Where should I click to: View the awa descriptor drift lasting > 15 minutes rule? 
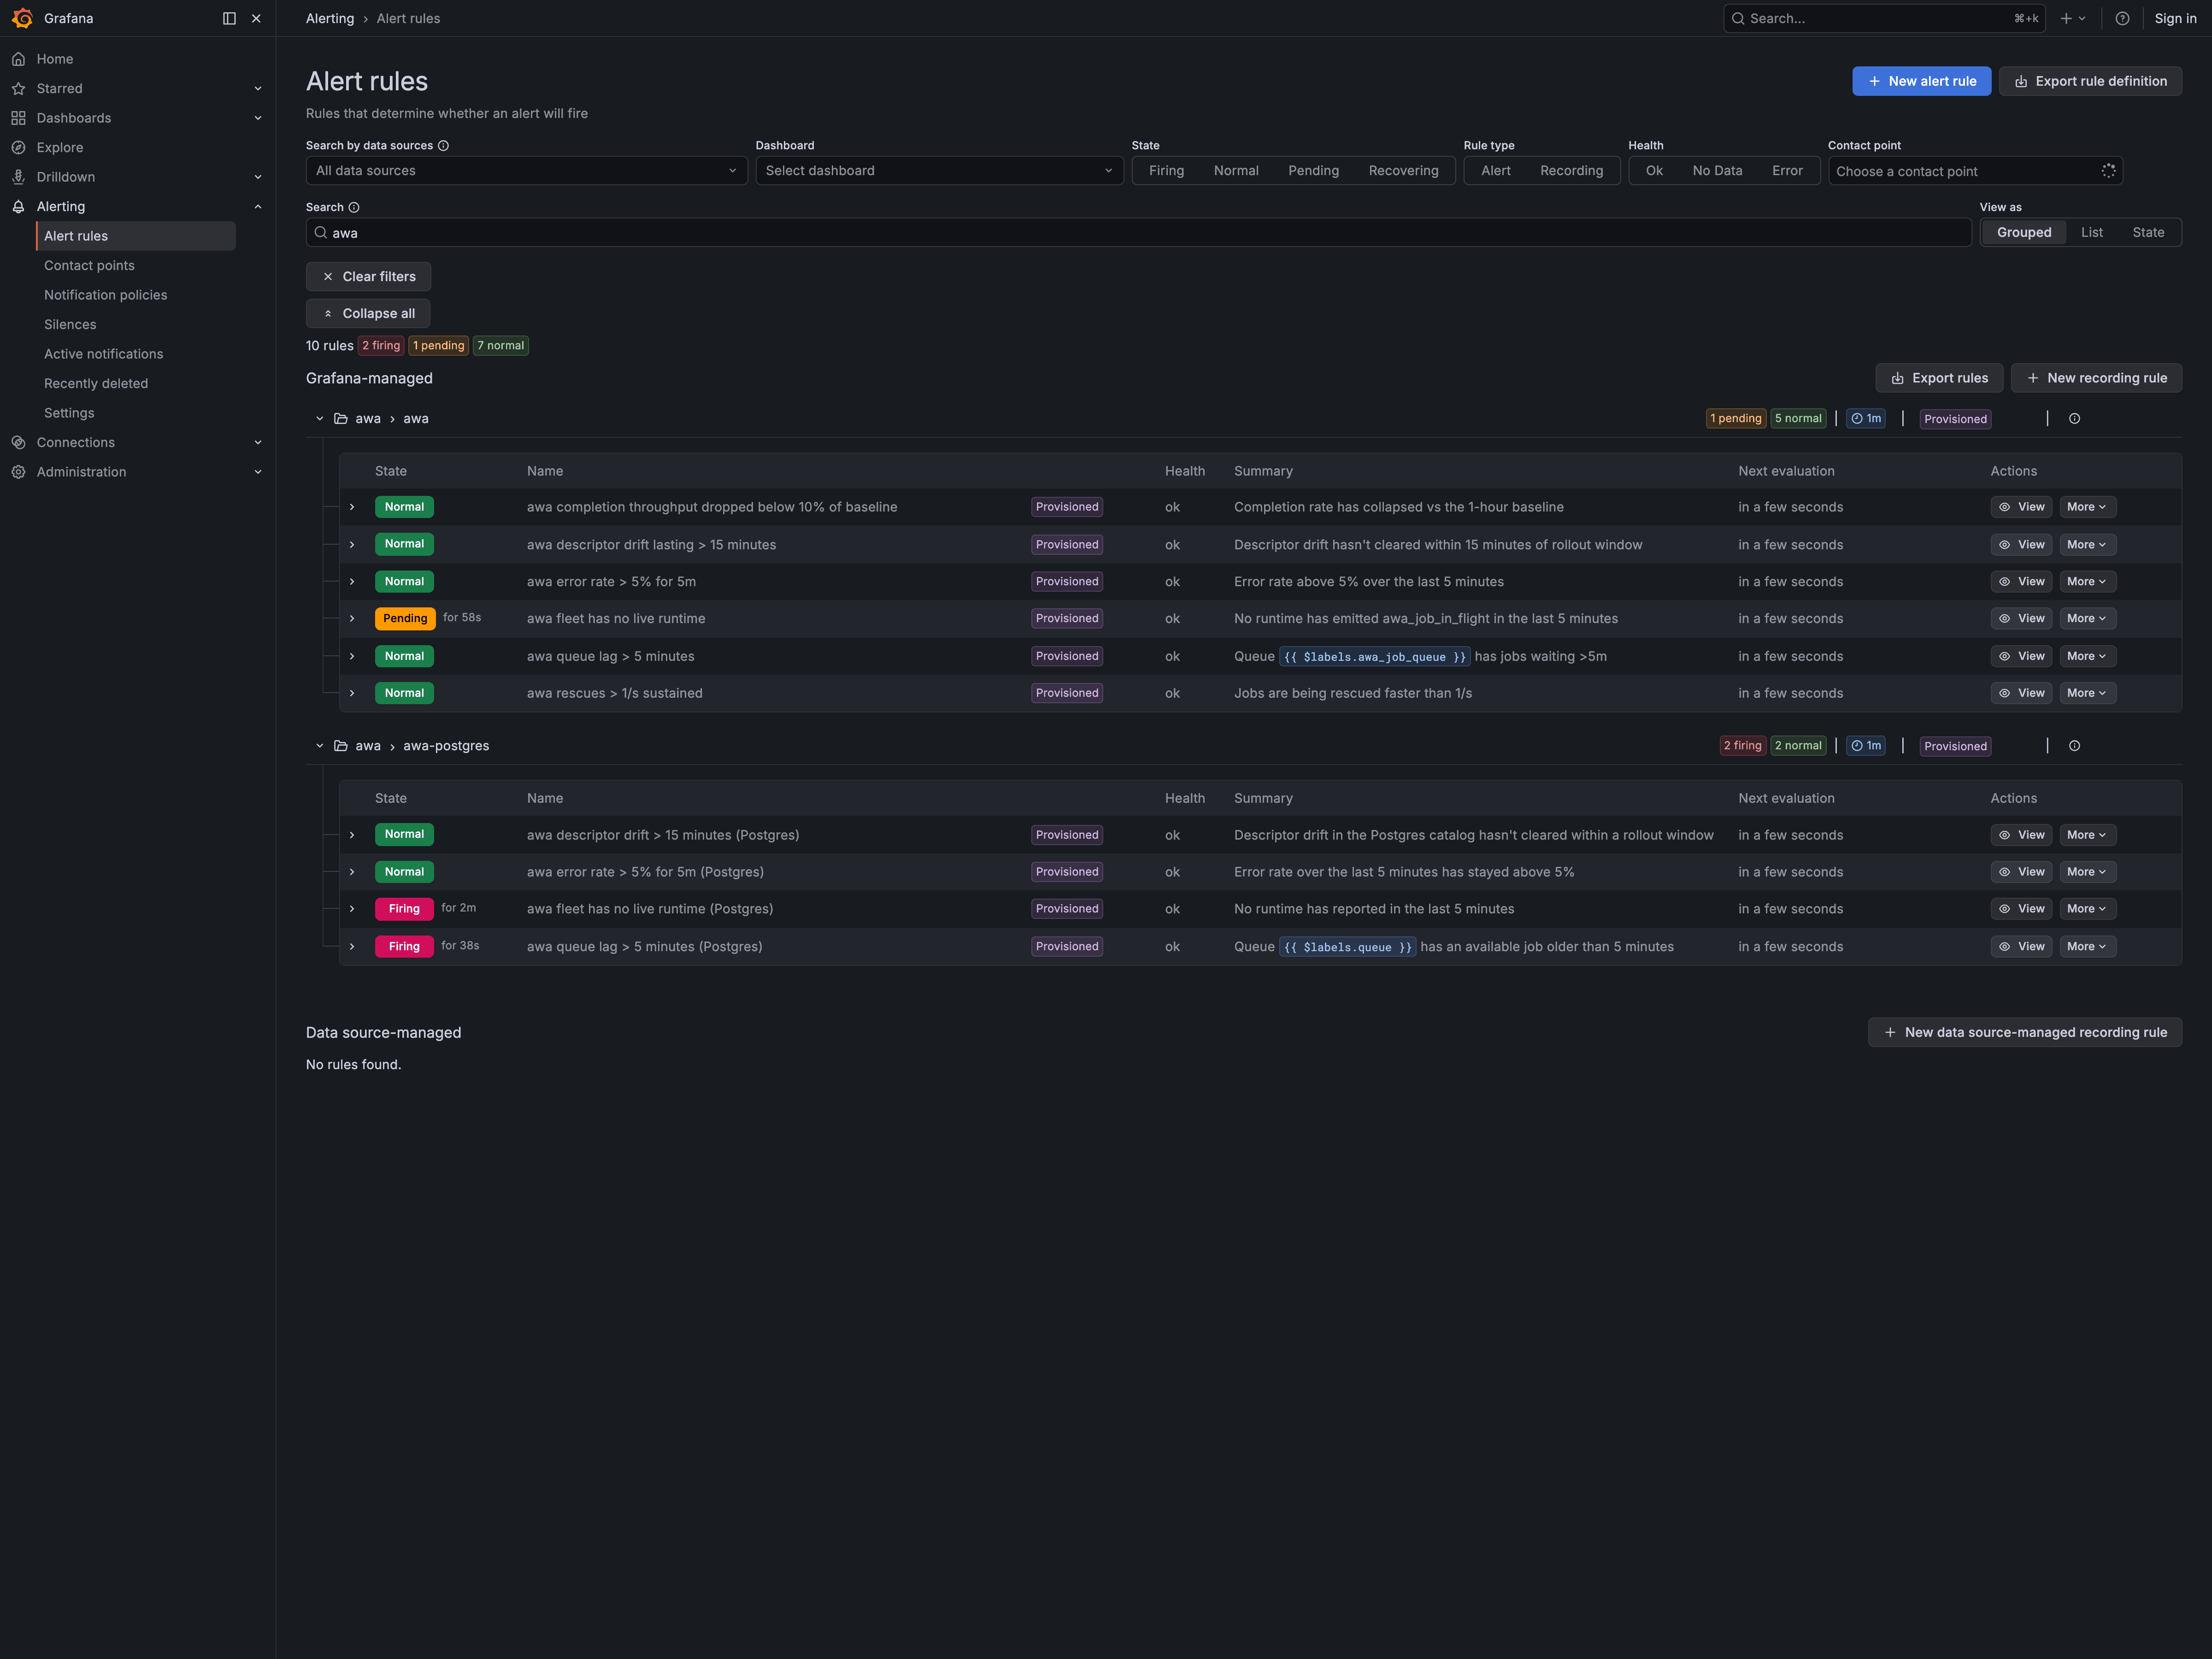[x=2021, y=545]
